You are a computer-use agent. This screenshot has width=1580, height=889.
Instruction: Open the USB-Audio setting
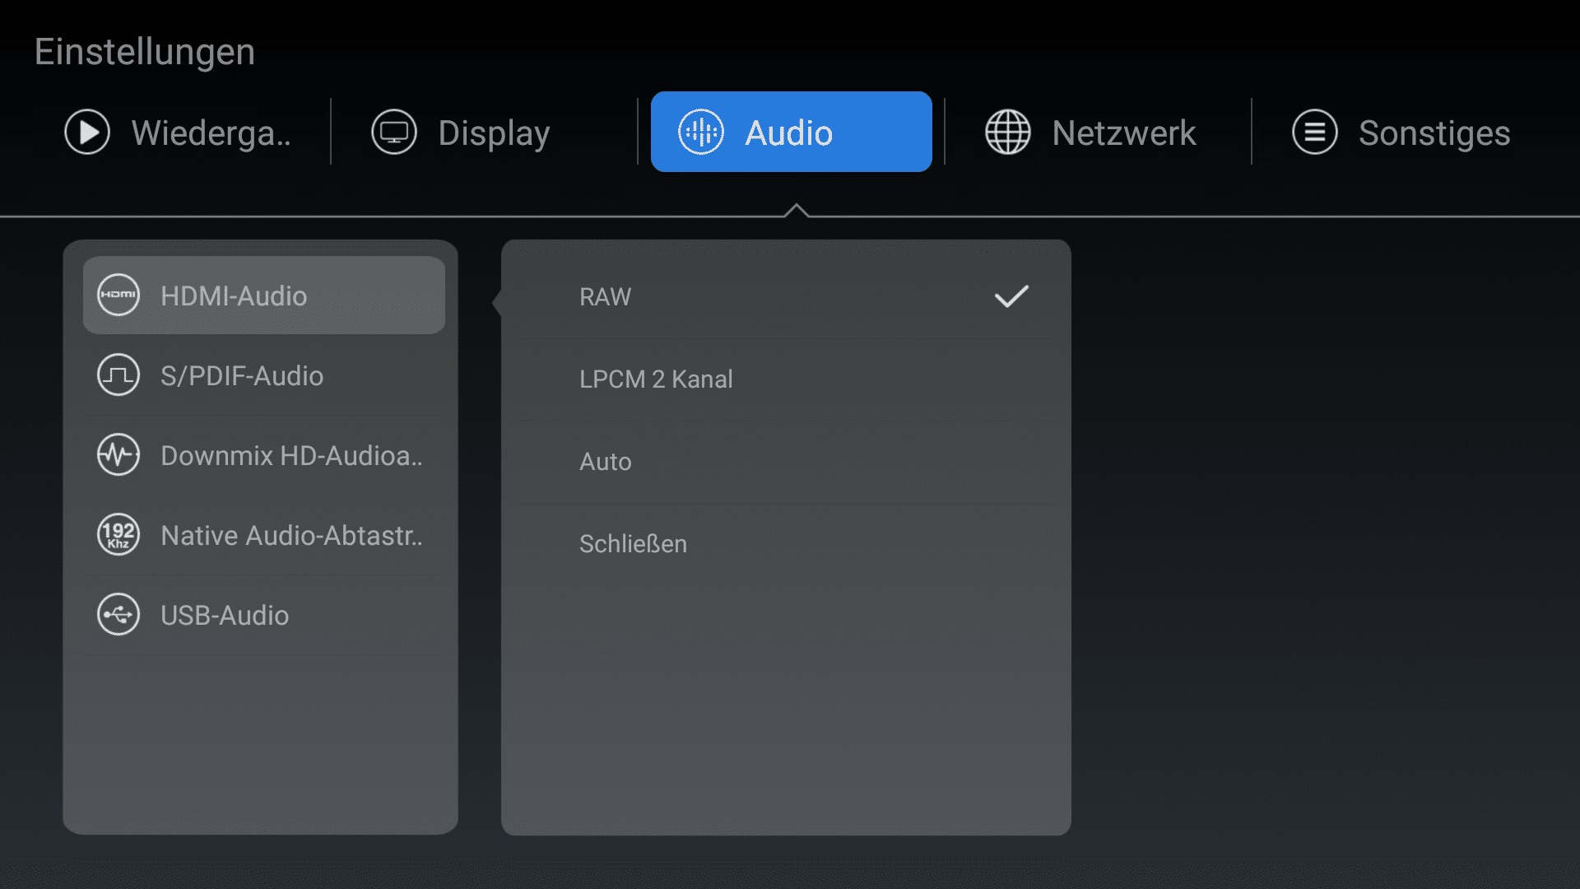pos(225,616)
